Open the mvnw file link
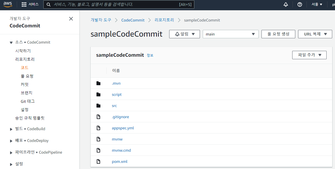 point(117,139)
